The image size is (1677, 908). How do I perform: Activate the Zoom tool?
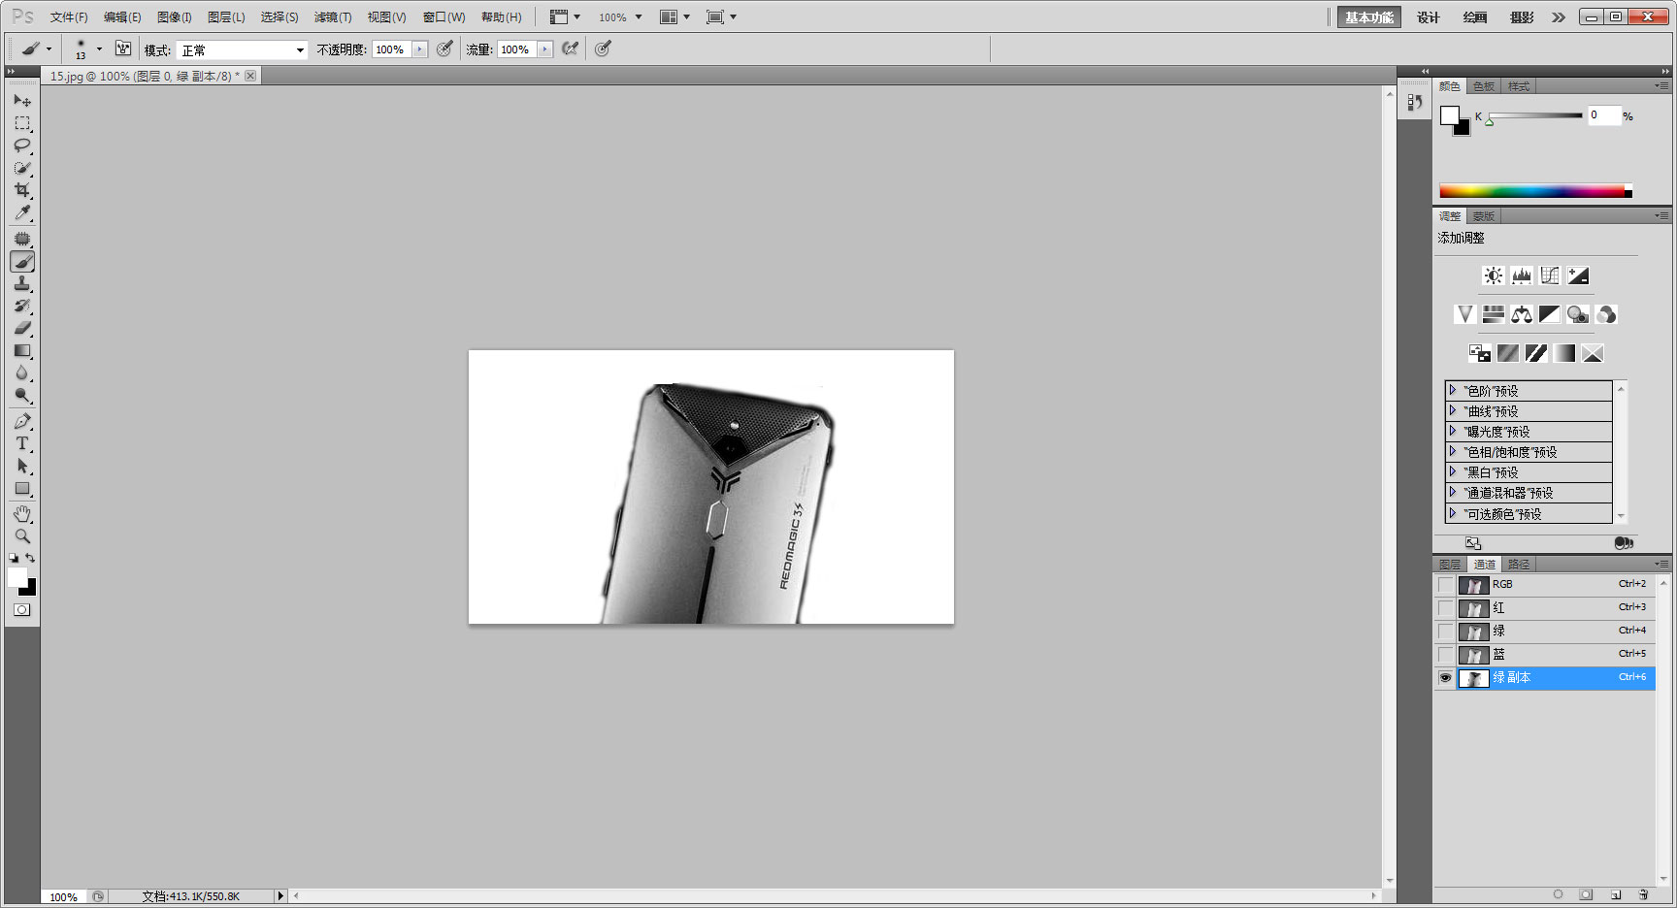21,535
